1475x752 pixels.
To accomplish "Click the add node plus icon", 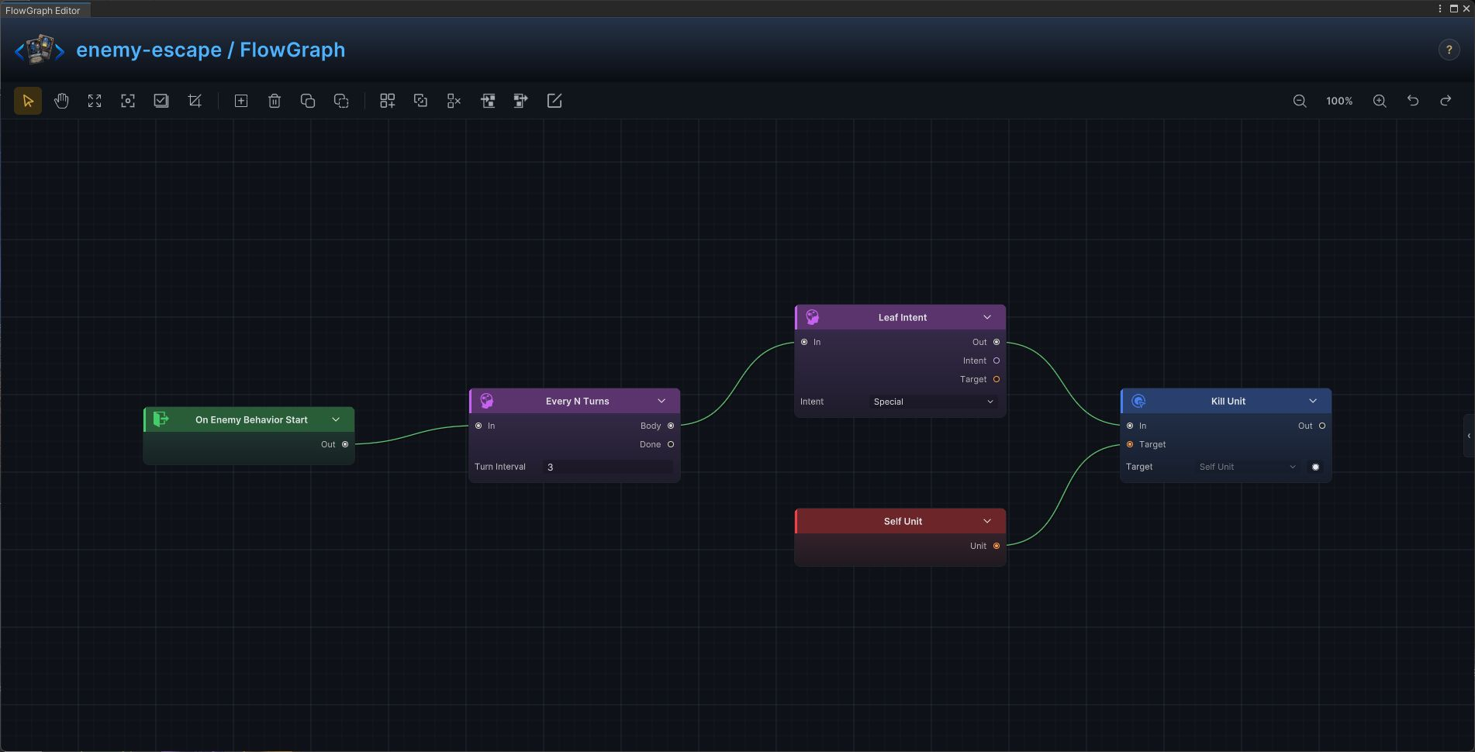I will pyautogui.click(x=241, y=101).
